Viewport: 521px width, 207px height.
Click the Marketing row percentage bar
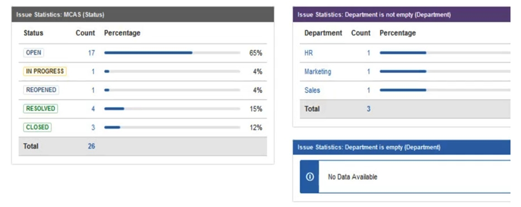[445, 71]
